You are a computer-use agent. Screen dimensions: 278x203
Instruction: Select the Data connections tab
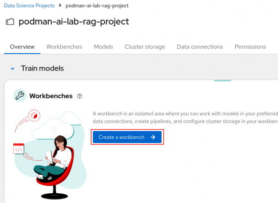(200, 47)
